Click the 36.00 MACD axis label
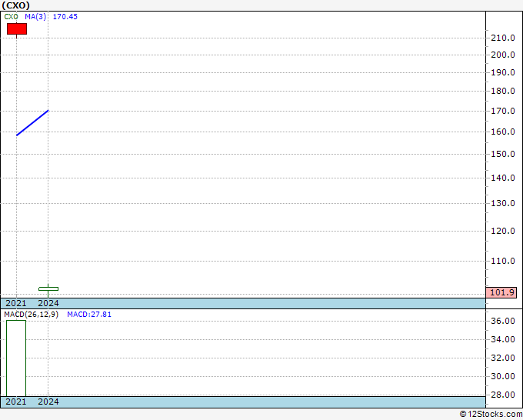The width and height of the screenshot is (523, 420). point(503,321)
